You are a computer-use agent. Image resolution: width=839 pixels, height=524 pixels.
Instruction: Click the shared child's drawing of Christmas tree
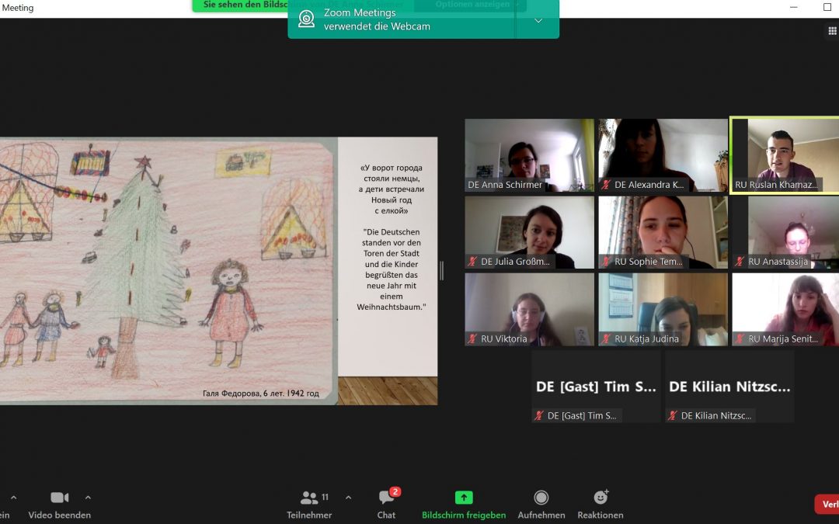168,270
